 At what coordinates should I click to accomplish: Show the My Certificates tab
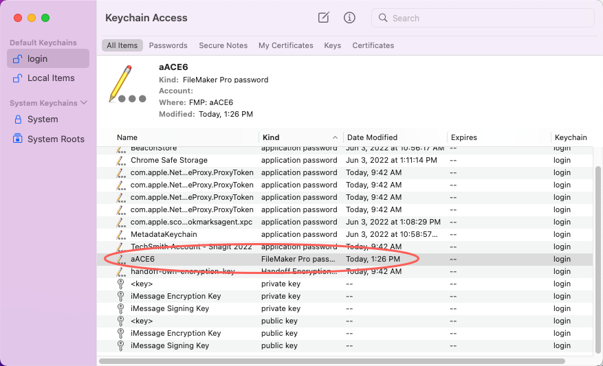285,45
